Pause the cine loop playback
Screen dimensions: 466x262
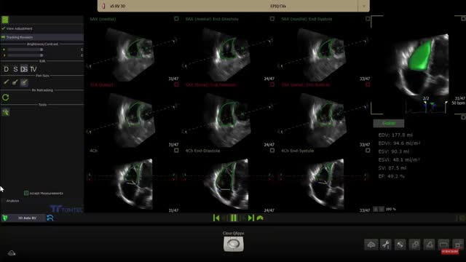click(x=234, y=218)
